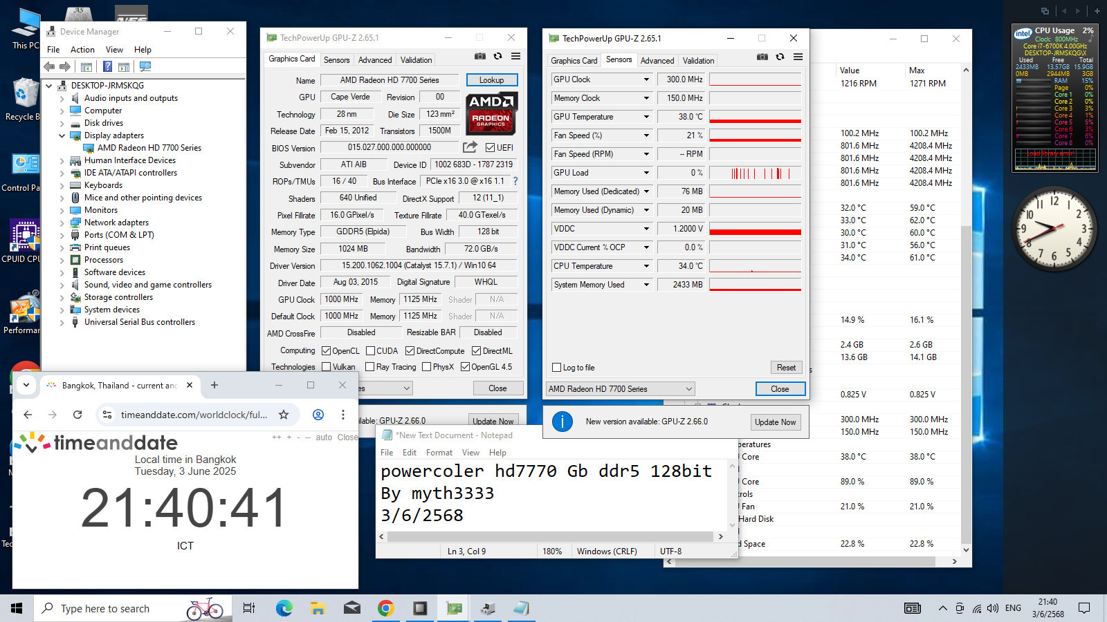
Task: Open Microsoft Edge from the taskbar
Action: (x=284, y=608)
